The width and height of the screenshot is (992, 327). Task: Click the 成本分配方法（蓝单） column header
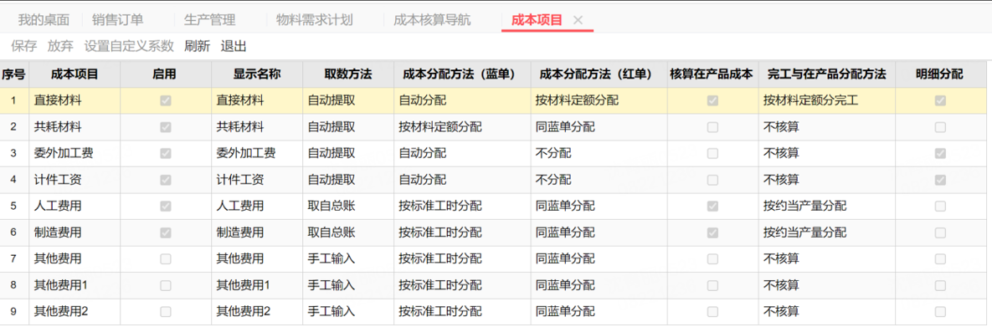[x=462, y=74]
